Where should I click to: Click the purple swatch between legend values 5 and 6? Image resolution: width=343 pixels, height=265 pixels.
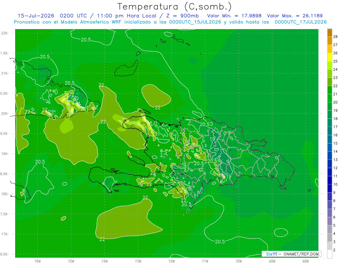330,221
